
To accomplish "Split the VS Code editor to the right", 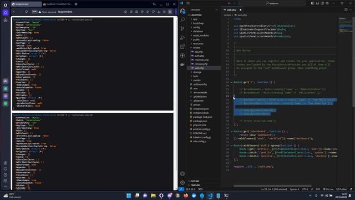I will [346, 10].
